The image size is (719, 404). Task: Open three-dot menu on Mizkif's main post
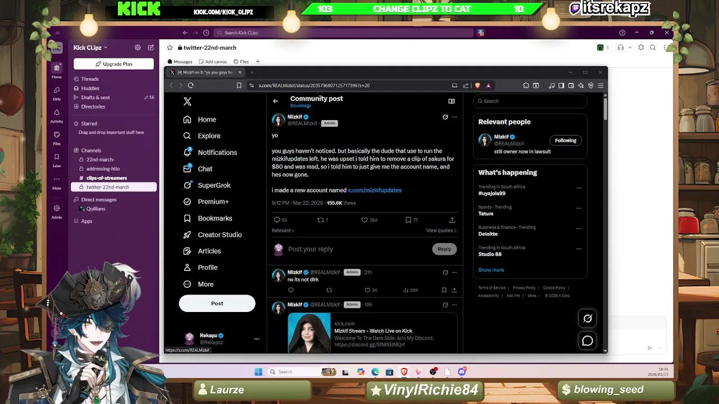[454, 117]
